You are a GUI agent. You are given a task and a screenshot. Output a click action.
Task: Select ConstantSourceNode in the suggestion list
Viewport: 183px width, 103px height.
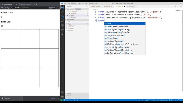[125, 27]
